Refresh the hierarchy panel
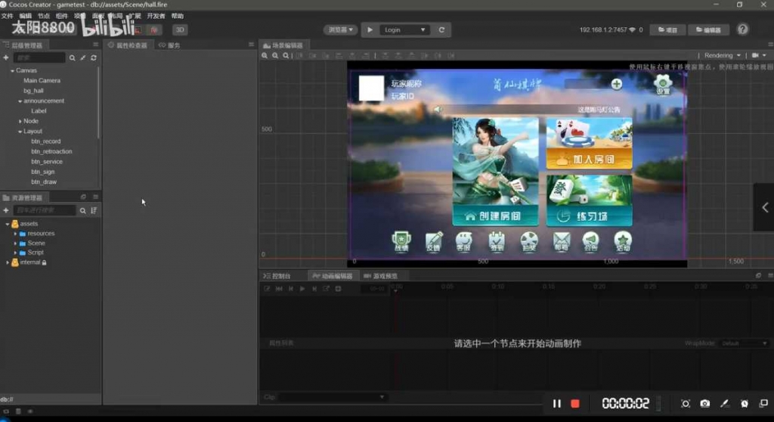 (93, 57)
